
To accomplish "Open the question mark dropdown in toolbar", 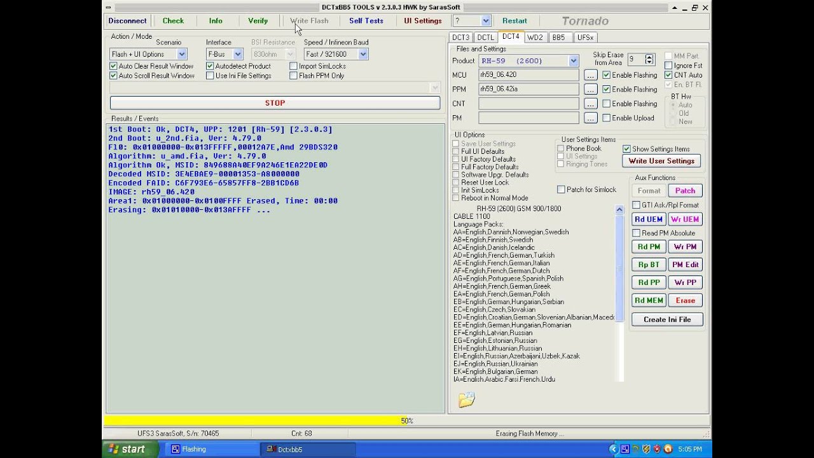I will tap(486, 21).
